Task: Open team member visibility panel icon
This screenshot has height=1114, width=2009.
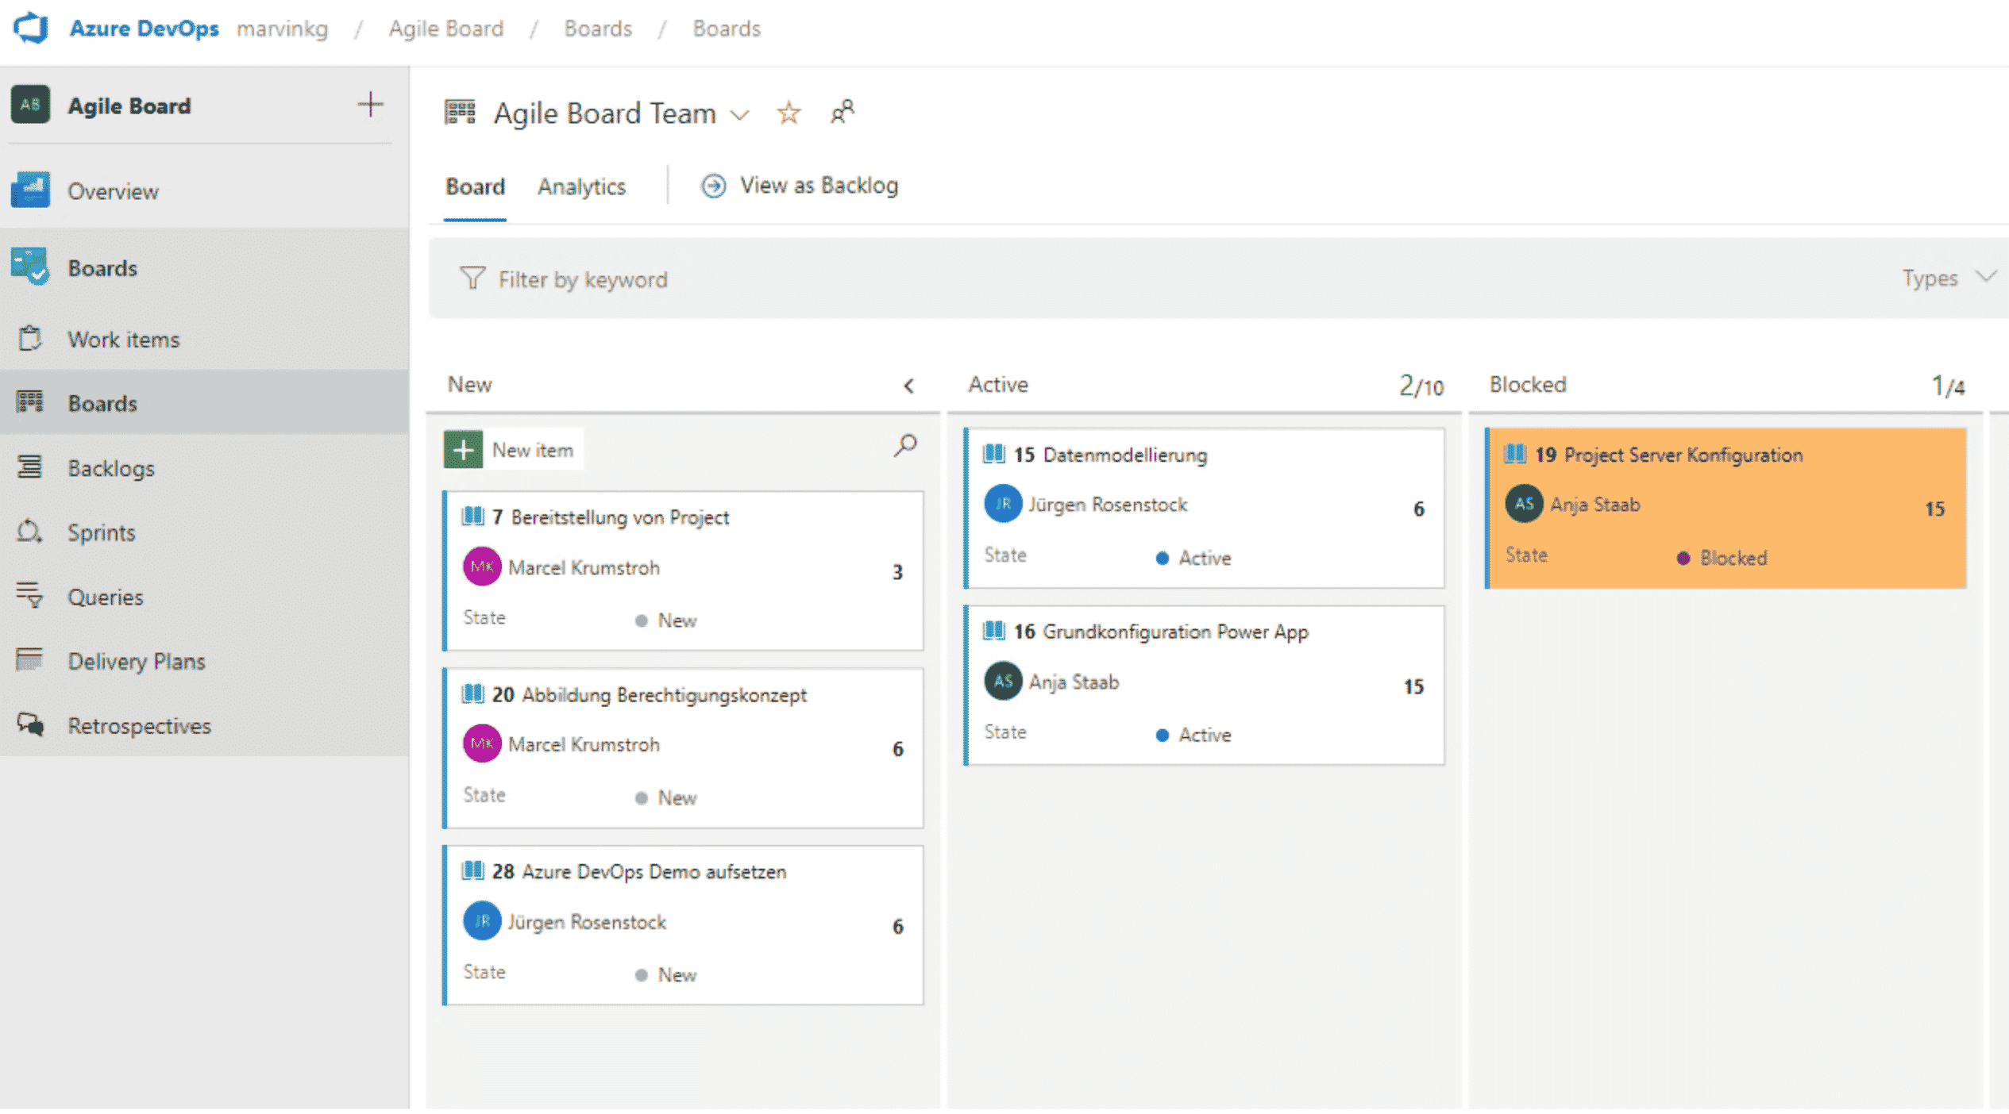Action: click(842, 113)
